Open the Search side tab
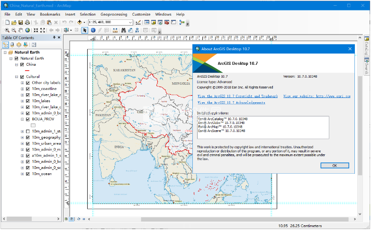The image size is (371, 230). 367,66
